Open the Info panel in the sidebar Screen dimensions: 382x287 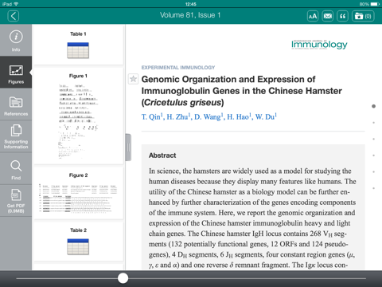point(16,41)
